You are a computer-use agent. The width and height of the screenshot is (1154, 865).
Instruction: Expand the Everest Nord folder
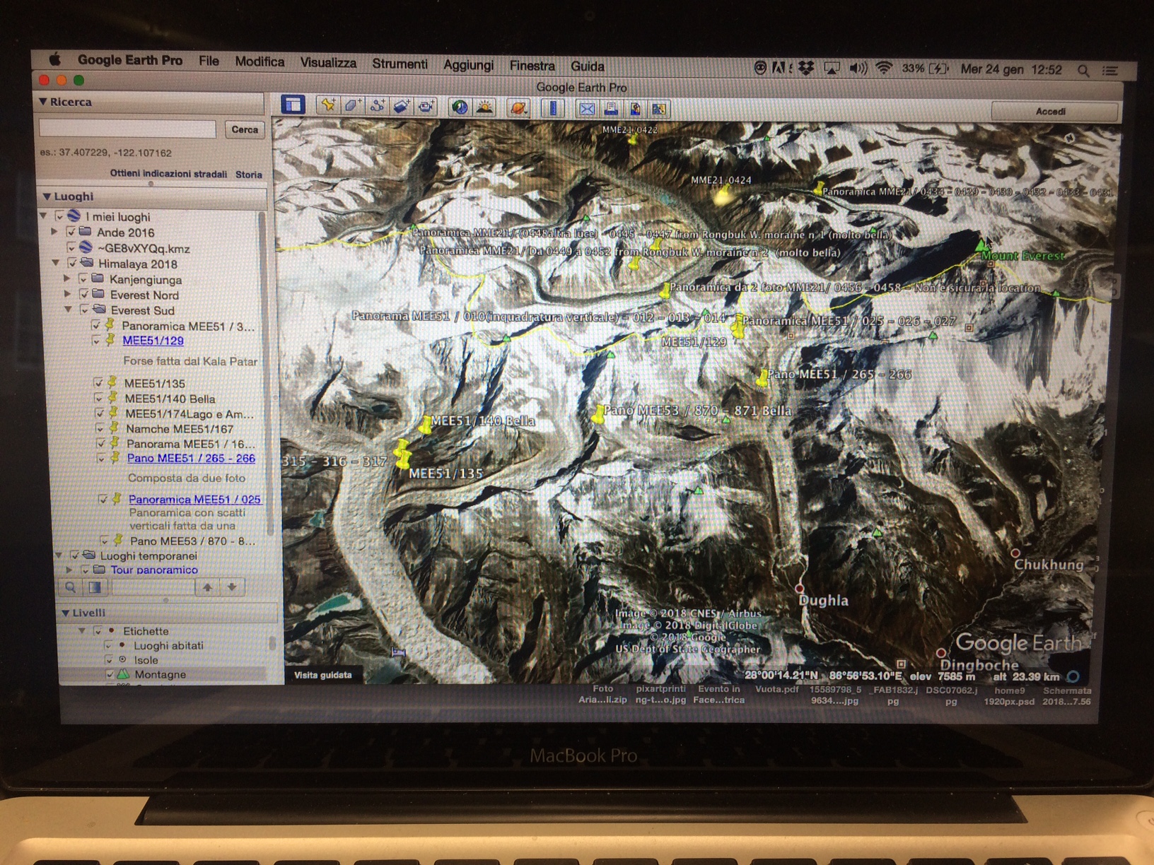[x=68, y=294]
